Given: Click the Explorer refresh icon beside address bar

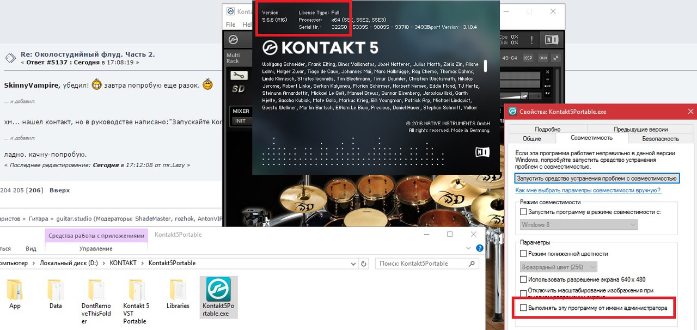Looking at the screenshot, I should (363, 263).
